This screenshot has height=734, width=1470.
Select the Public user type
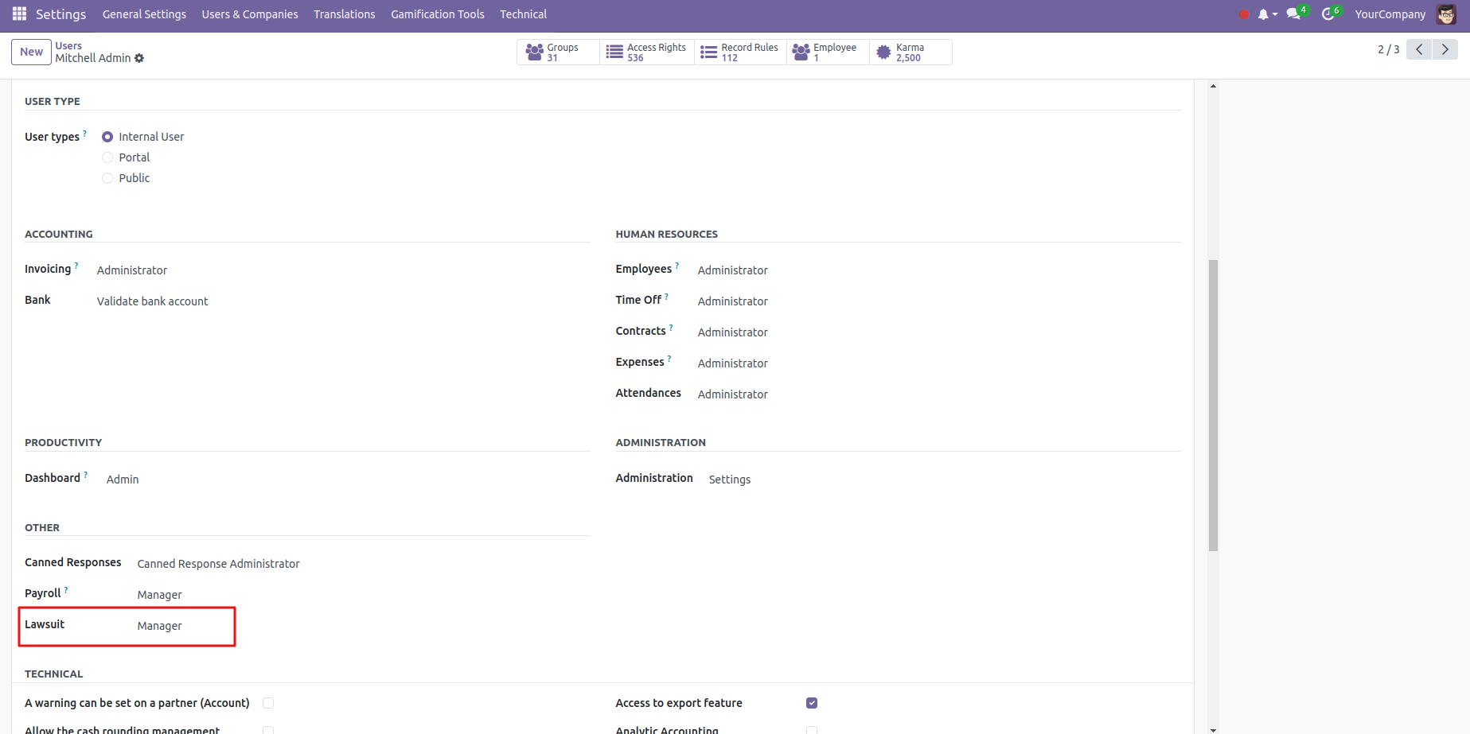coord(107,178)
